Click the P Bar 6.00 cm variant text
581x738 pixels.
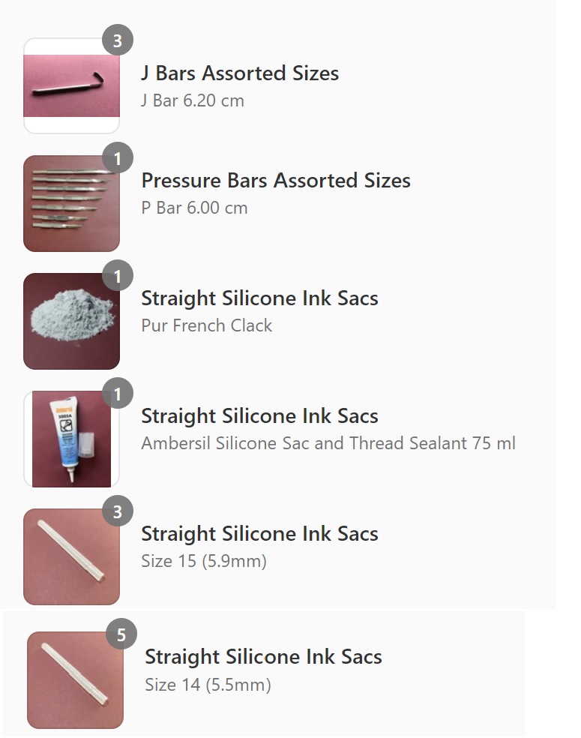(x=194, y=208)
